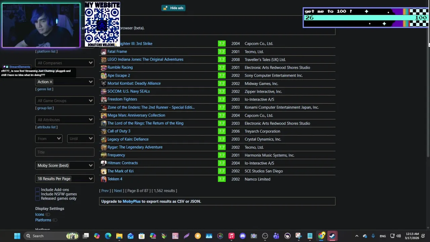The width and height of the screenshot is (430, 242).
Task: Launch Discord from the taskbar
Action: 243,236
